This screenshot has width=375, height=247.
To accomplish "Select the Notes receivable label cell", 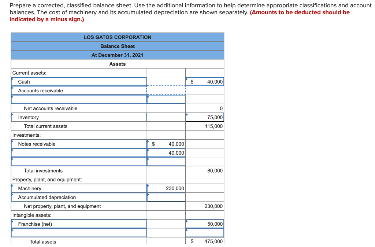I will point(79,144).
